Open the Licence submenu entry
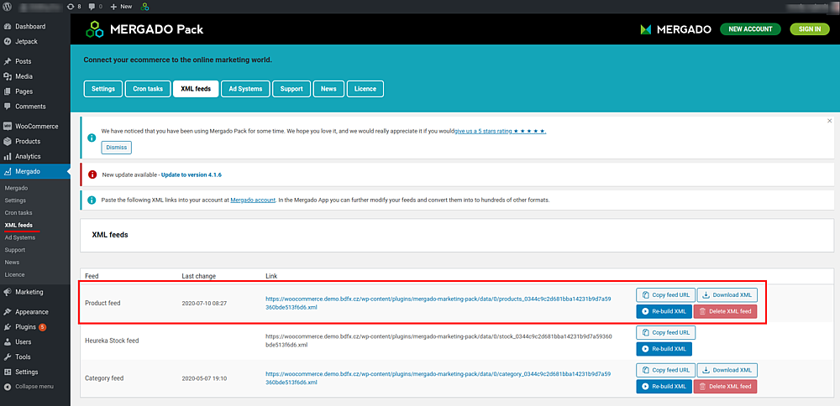The height and width of the screenshot is (406, 840). [14, 274]
